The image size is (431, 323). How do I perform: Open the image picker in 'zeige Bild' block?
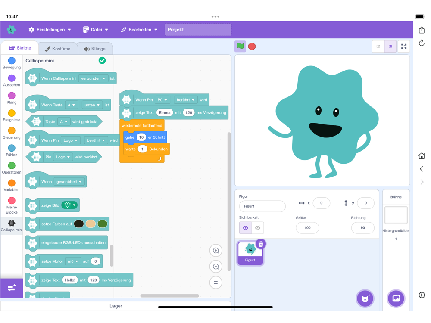pos(69,205)
